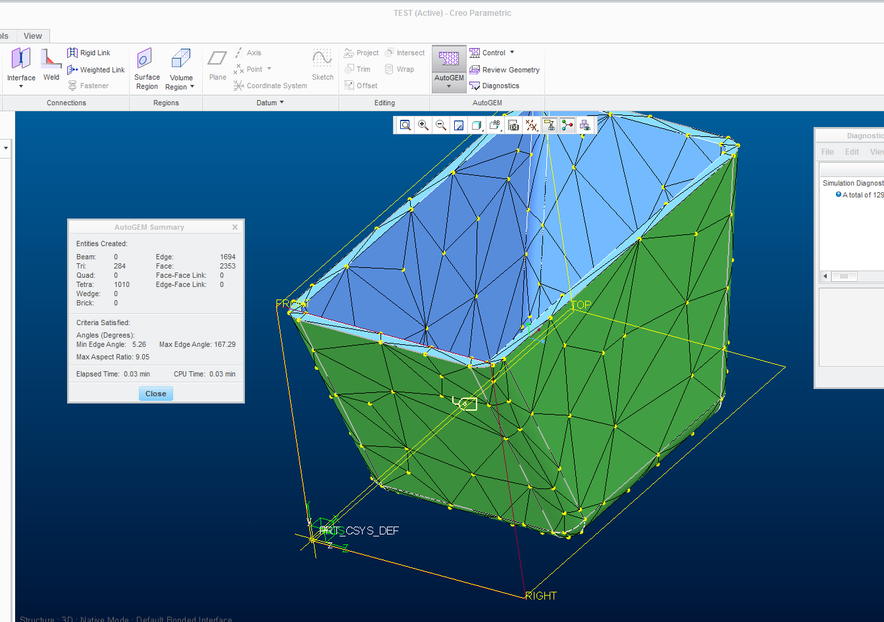The image size is (884, 622).
Task: Click the Elapsed Time 0.03 min text
Action: coord(113,374)
